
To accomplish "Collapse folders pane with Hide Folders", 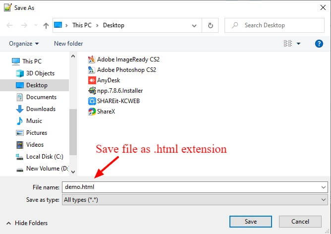I will tap(27, 223).
